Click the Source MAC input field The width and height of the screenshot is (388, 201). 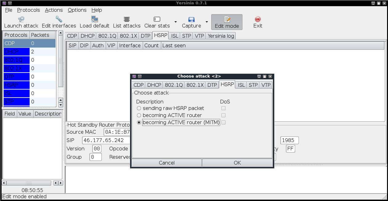tap(117, 132)
